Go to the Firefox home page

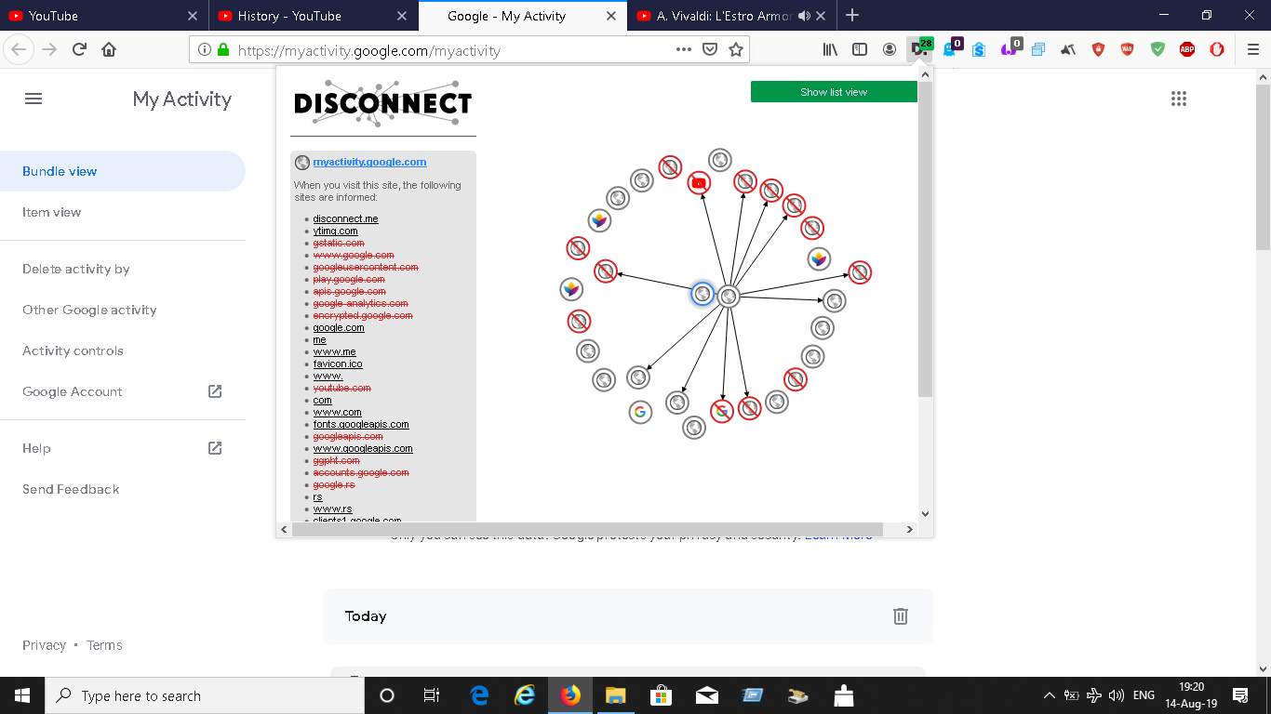pyautogui.click(x=109, y=50)
